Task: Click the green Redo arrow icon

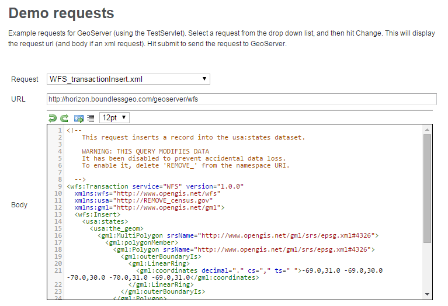Action: pos(64,118)
